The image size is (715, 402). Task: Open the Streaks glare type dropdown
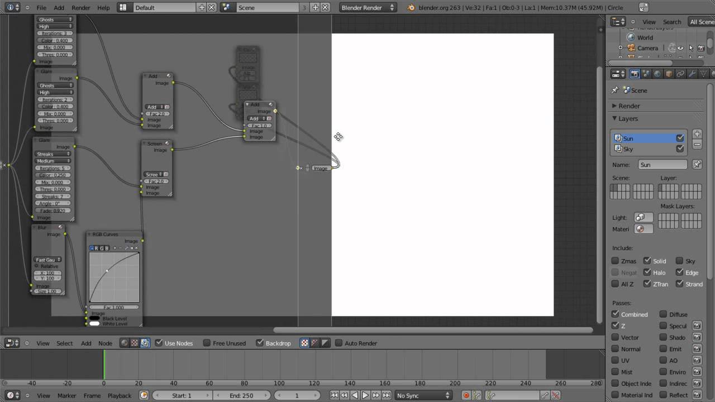tap(54, 154)
